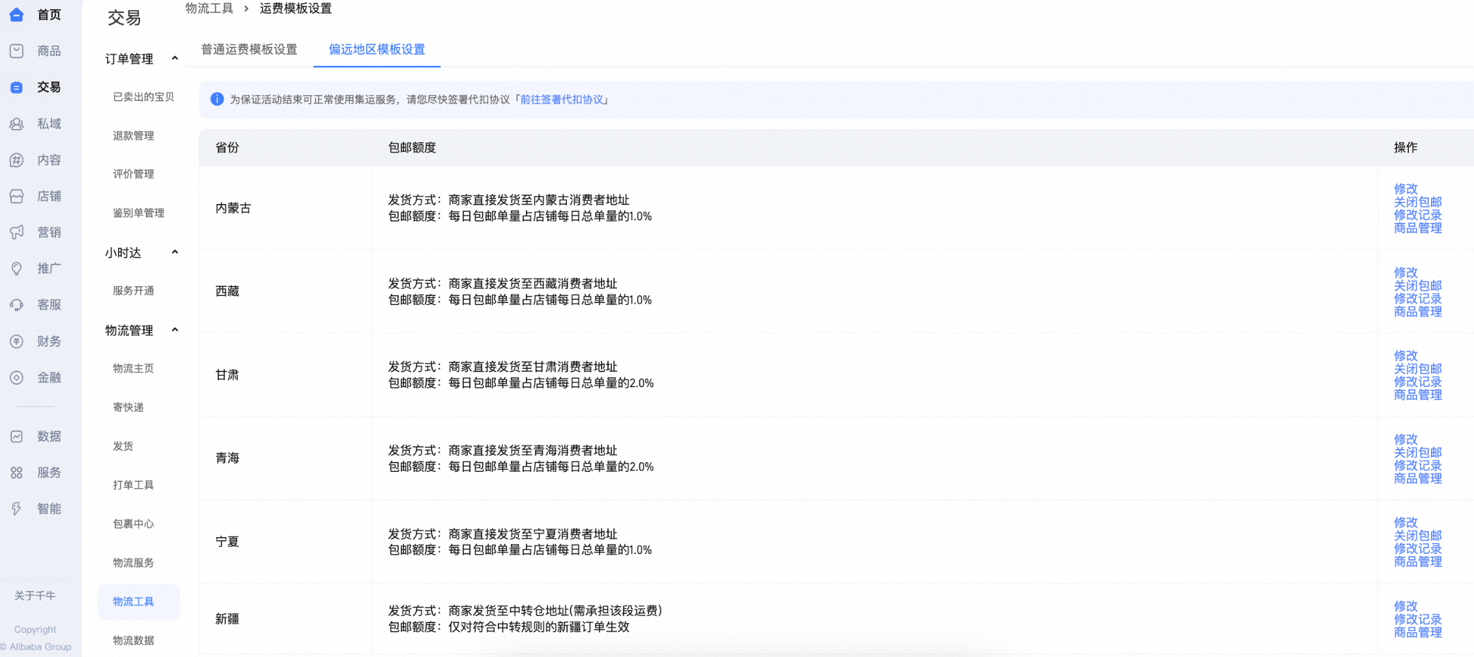Select the 交易 icon in left sidebar
The width and height of the screenshot is (1474, 657).
coord(17,87)
